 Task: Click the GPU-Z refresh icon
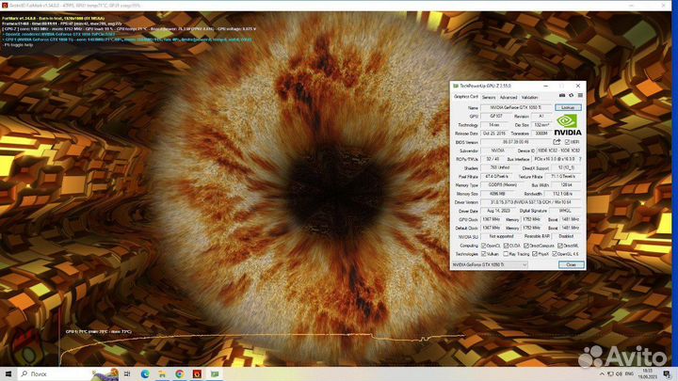pyautogui.click(x=571, y=97)
